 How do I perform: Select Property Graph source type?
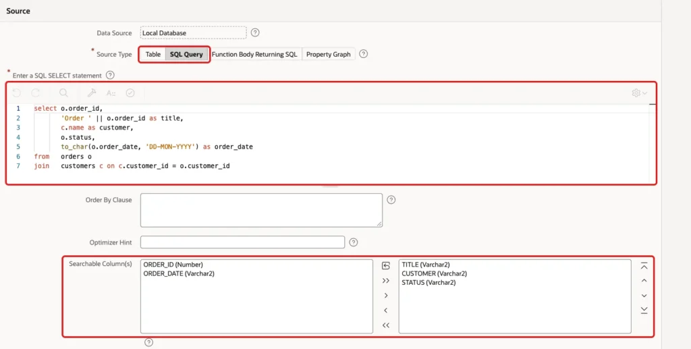329,54
